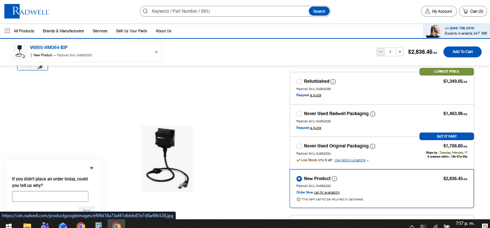This screenshot has width=490, height=228.
Task: Click the All Products menu label
Action: 24,31
